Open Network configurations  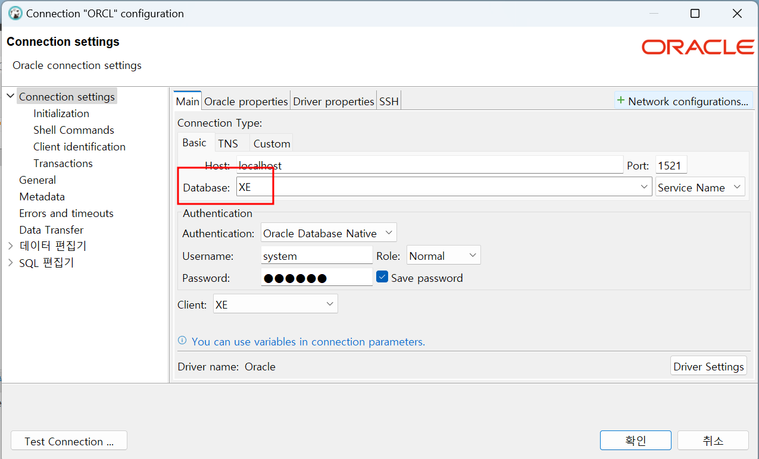pyautogui.click(x=683, y=101)
